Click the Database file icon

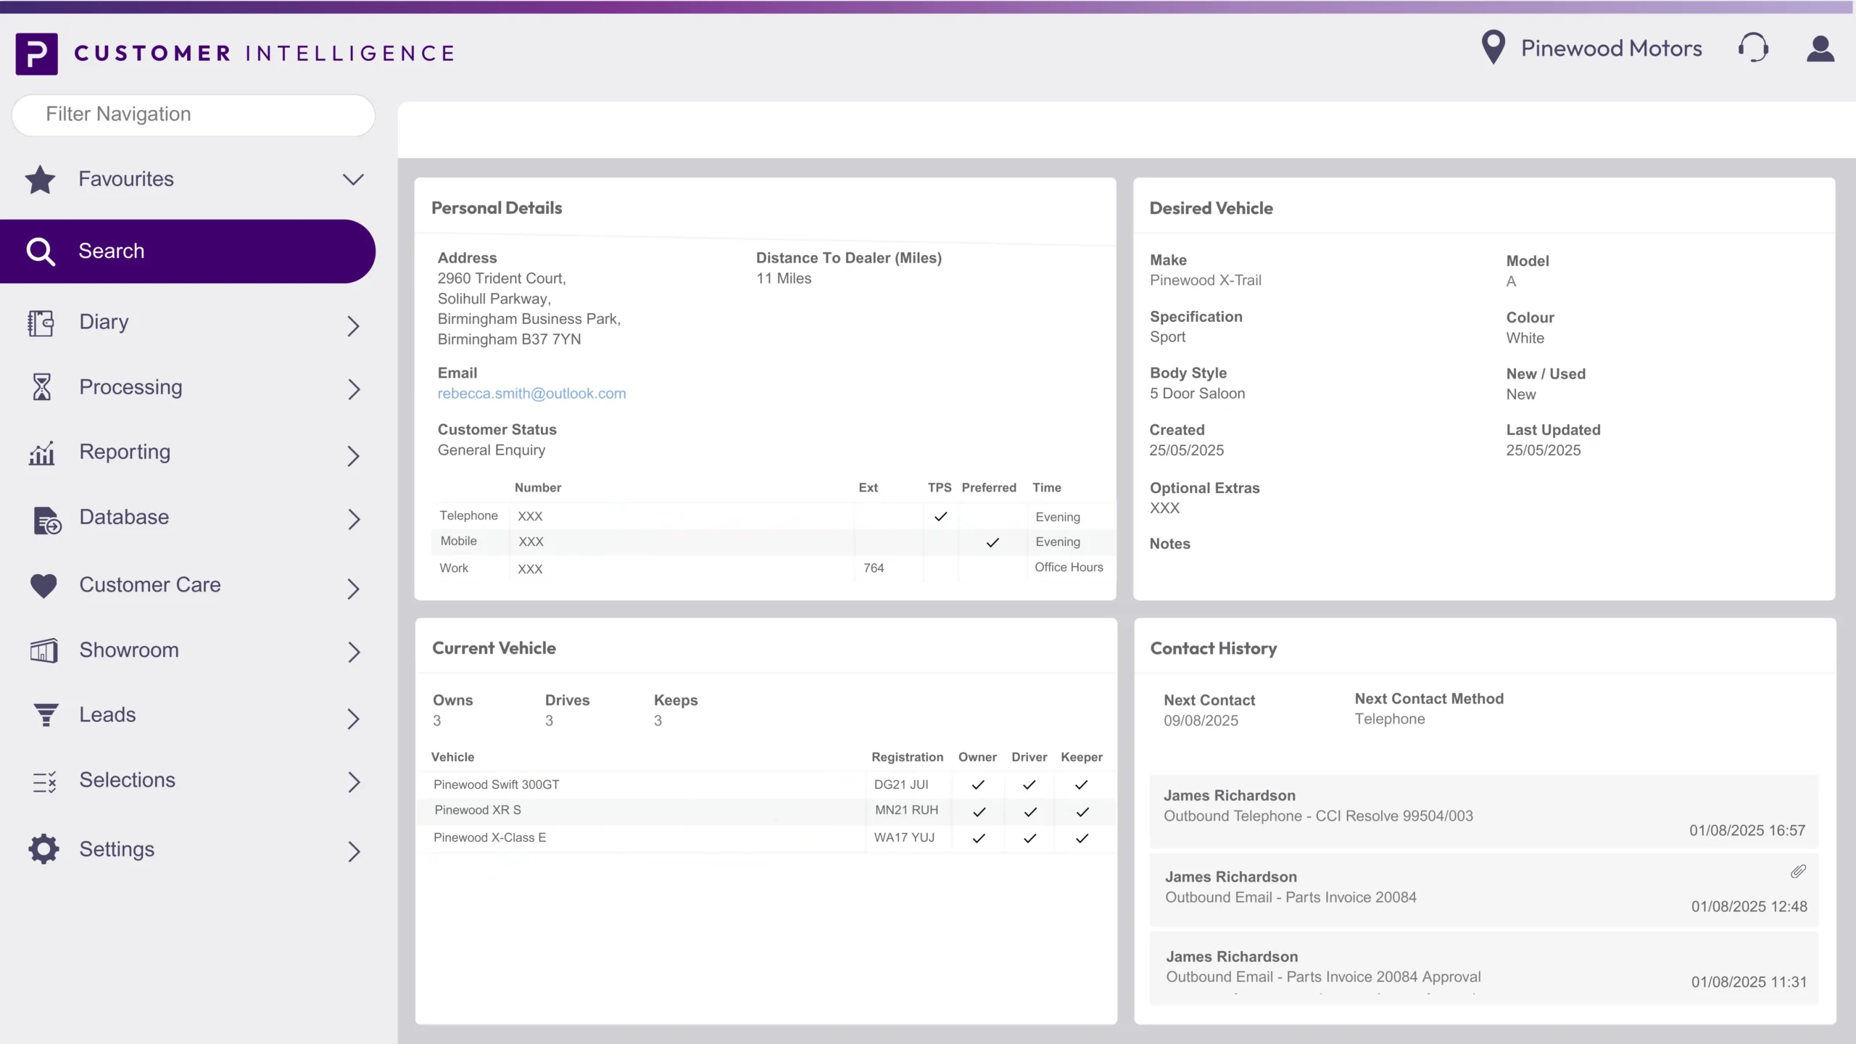pyautogui.click(x=47, y=521)
